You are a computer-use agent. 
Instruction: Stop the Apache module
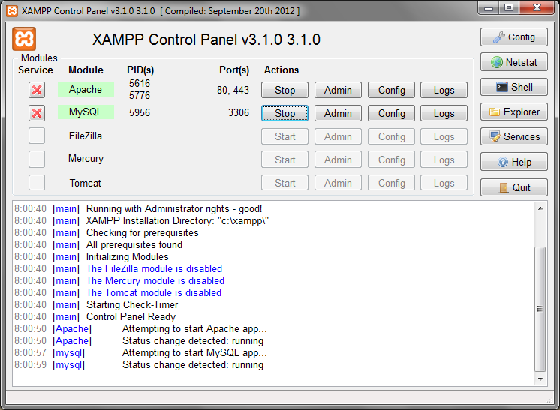[x=285, y=90]
